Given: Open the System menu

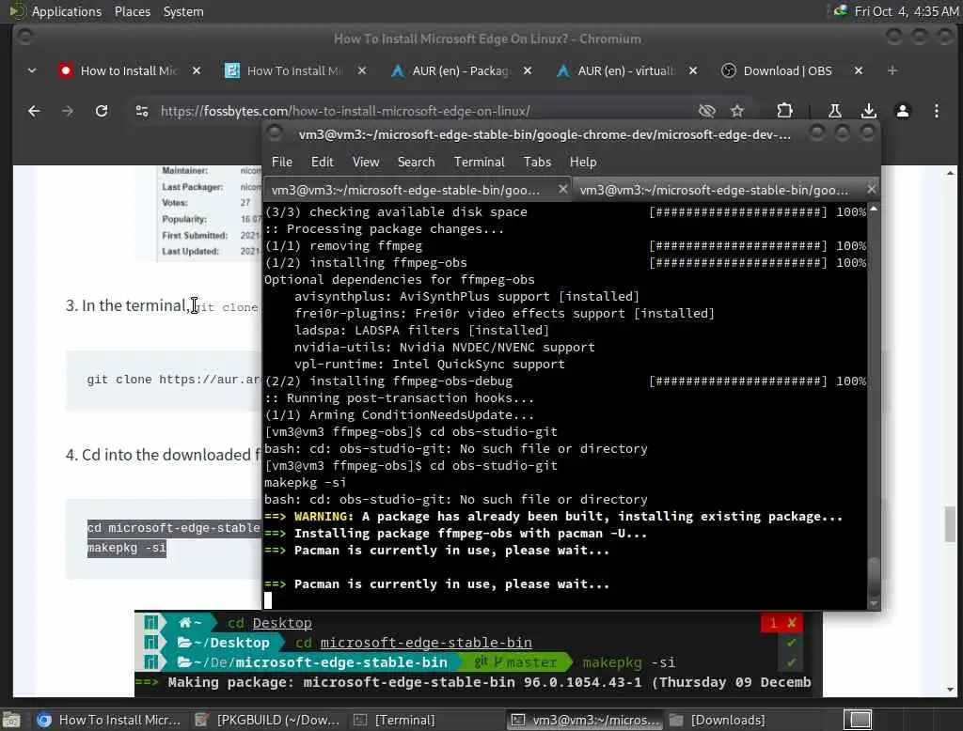Looking at the screenshot, I should 183,11.
